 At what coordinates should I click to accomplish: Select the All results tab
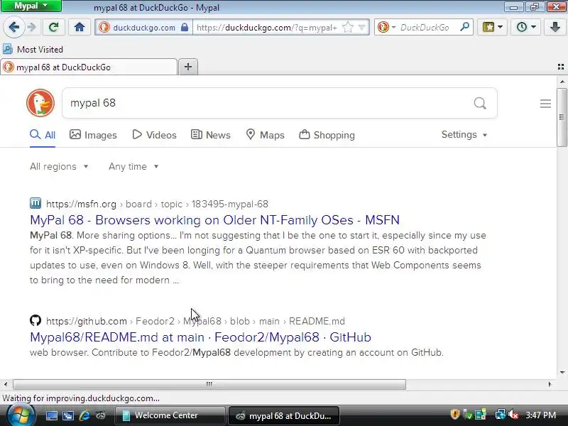pos(43,135)
